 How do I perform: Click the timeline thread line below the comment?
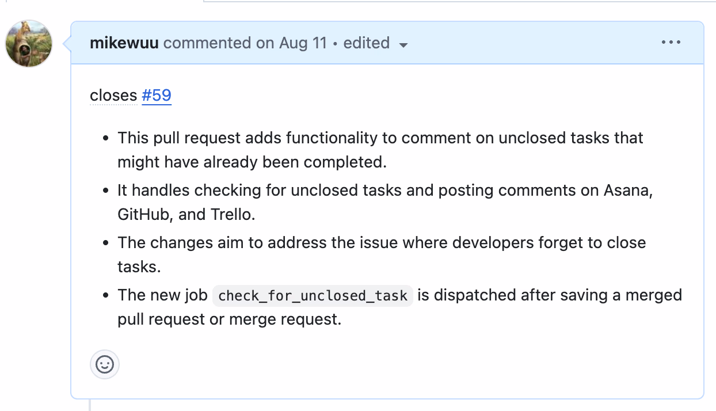point(90,406)
